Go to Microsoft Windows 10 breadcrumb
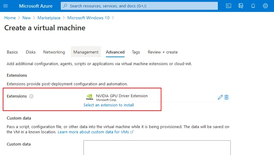 [88, 18]
